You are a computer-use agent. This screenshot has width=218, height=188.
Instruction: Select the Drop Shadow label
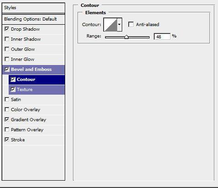(26, 29)
